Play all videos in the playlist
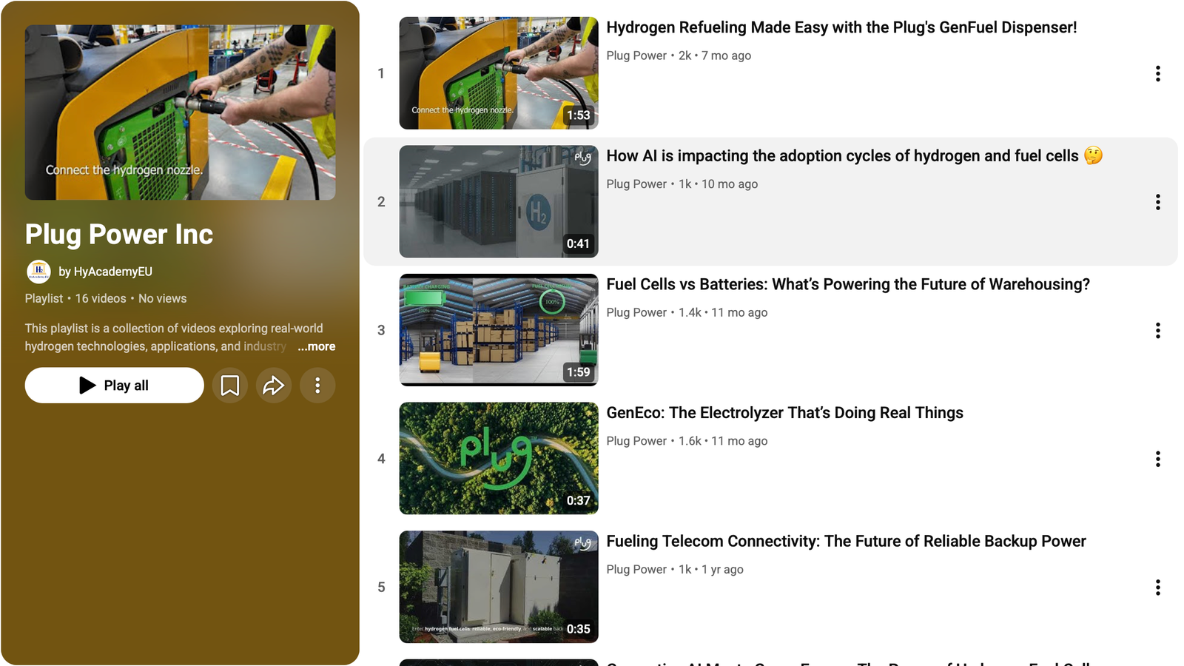Image resolution: width=1184 pixels, height=666 pixels. (114, 386)
